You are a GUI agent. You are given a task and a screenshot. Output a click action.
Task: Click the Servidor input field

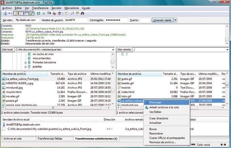[x=27, y=20]
